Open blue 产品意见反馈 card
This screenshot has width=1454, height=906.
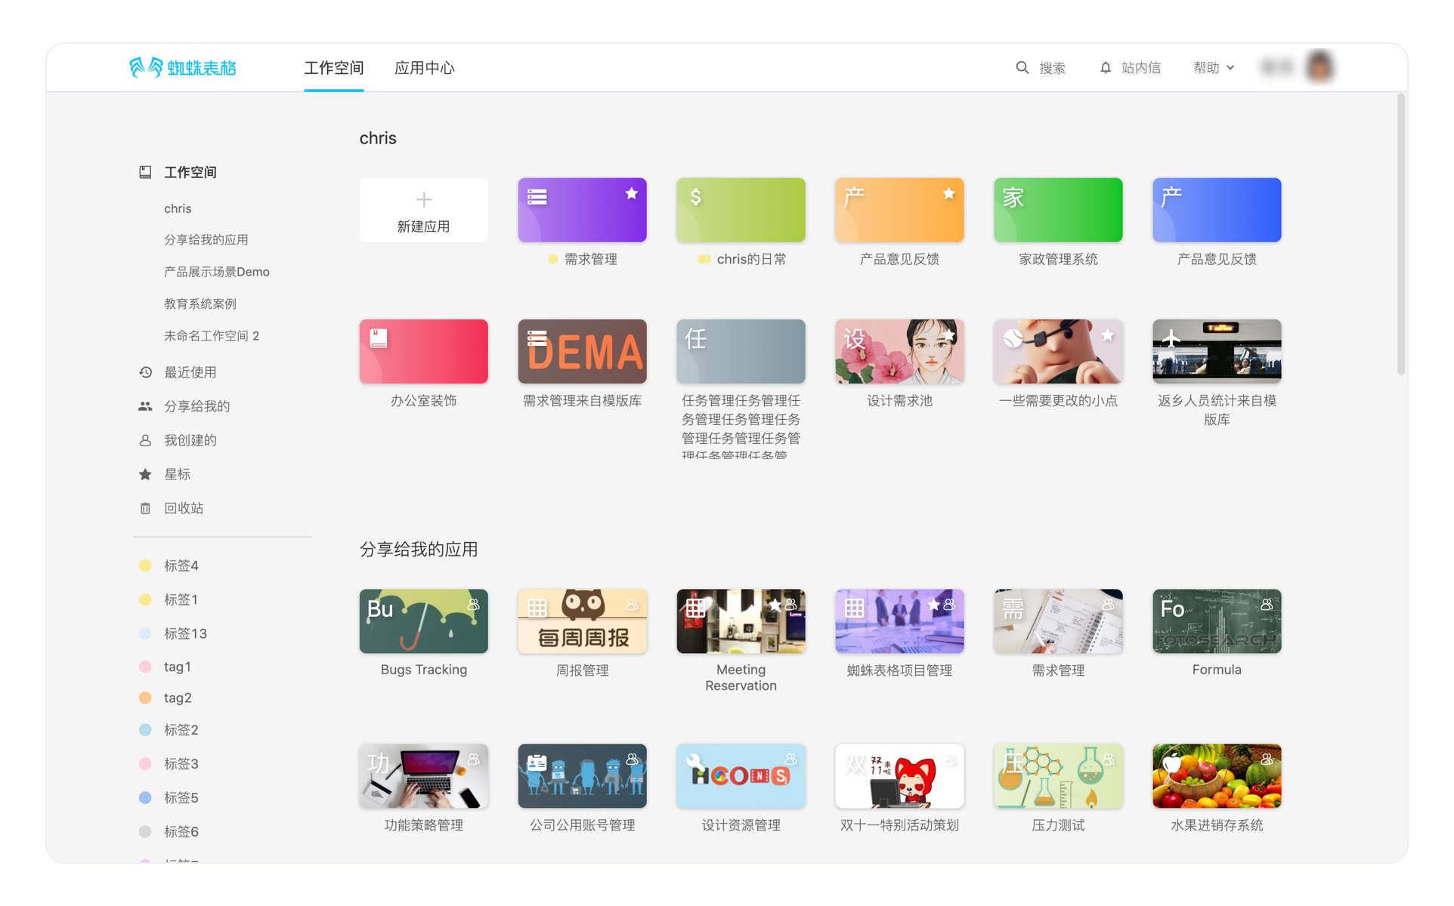1217,210
